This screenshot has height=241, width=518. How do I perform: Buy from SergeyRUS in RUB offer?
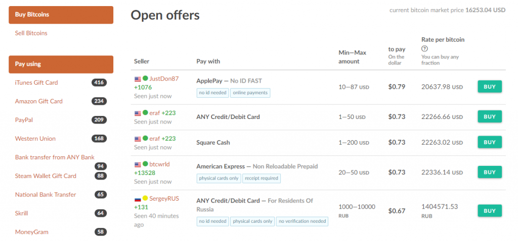click(x=490, y=211)
